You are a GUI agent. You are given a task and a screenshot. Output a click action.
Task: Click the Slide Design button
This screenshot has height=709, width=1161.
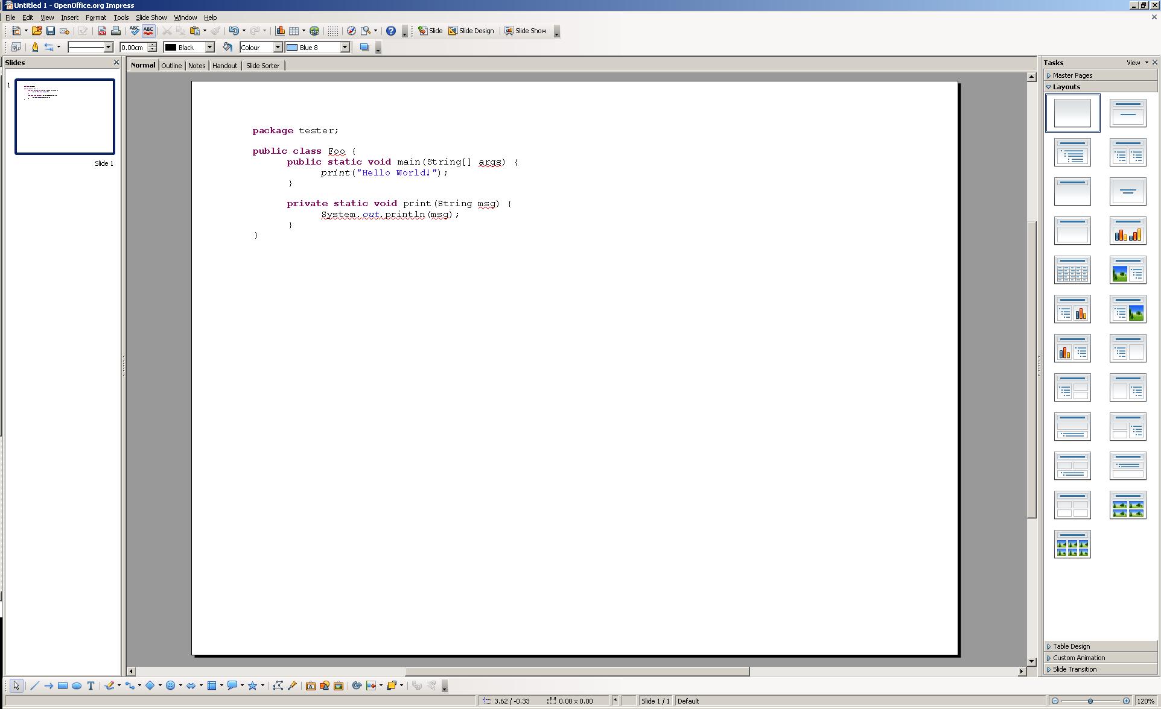click(x=471, y=31)
